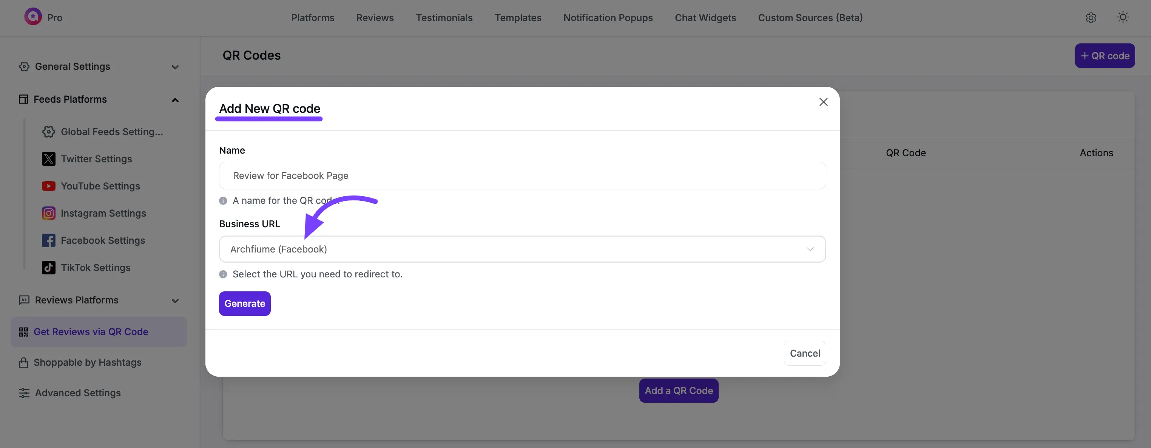This screenshot has height=448, width=1151.
Task: Click the QR code Name input field
Action: tap(522, 176)
